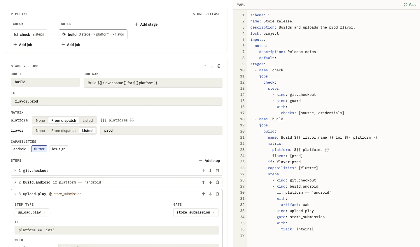
Task: Toggle the android capability
Action: pos(20,149)
